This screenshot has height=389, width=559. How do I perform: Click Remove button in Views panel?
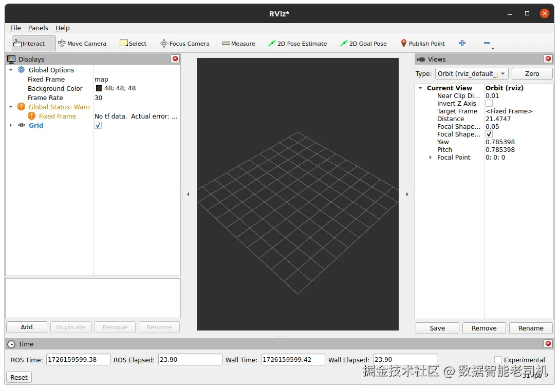(x=484, y=328)
